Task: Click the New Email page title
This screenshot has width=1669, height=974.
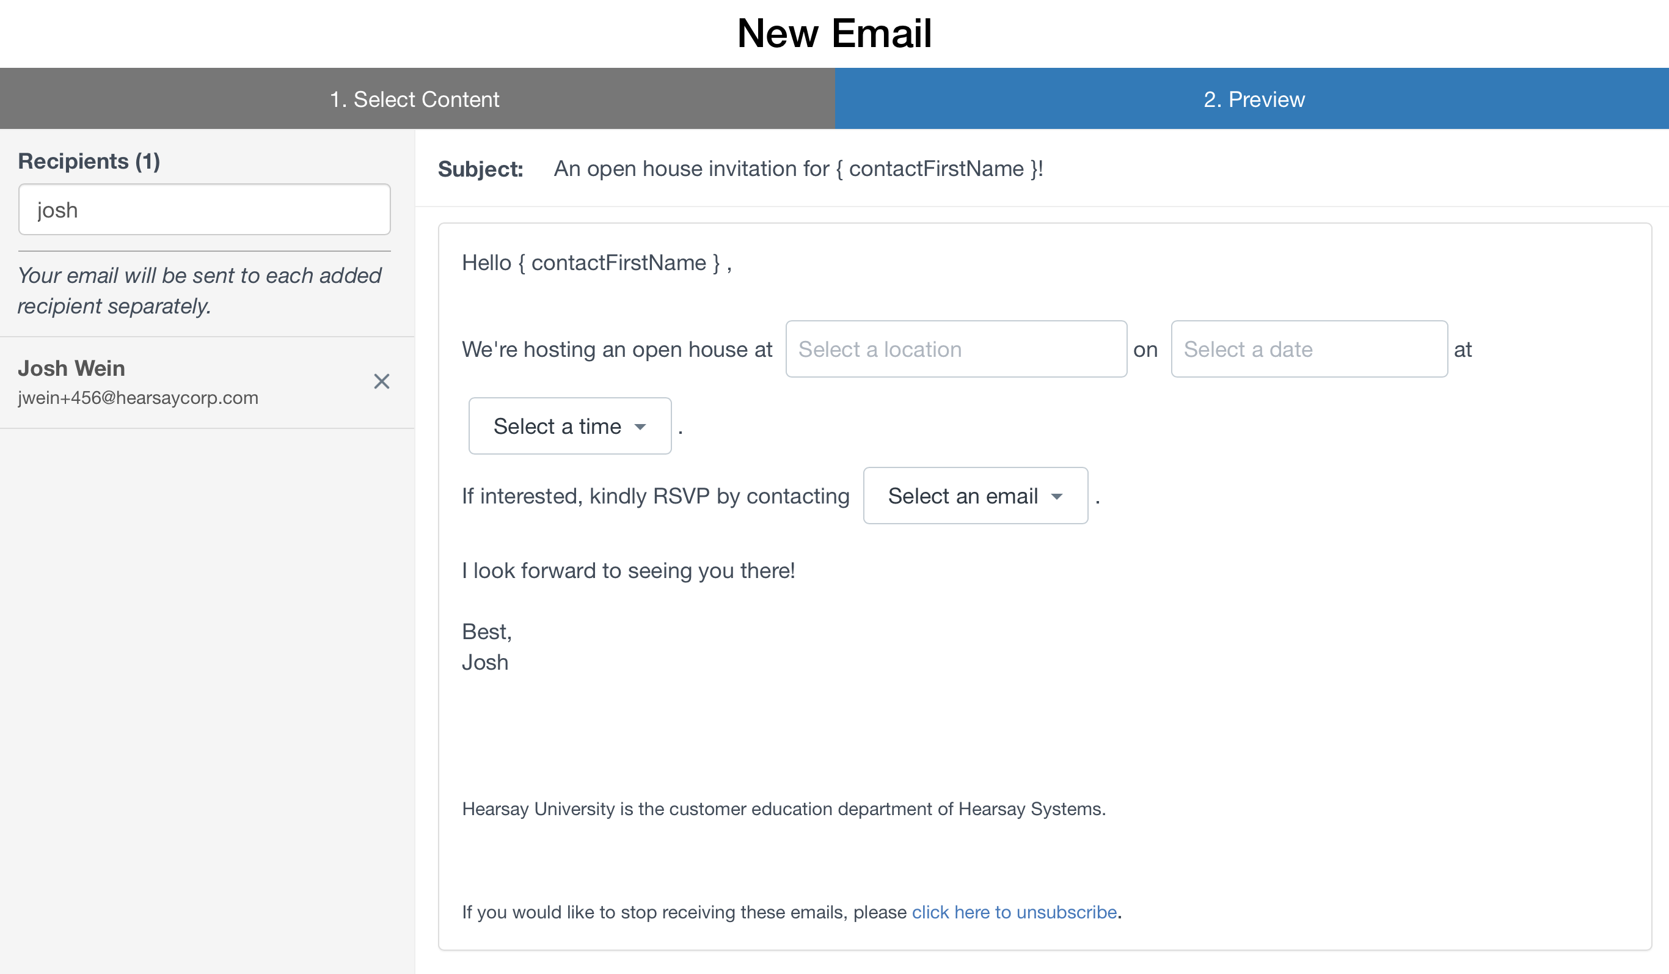Action: (834, 33)
